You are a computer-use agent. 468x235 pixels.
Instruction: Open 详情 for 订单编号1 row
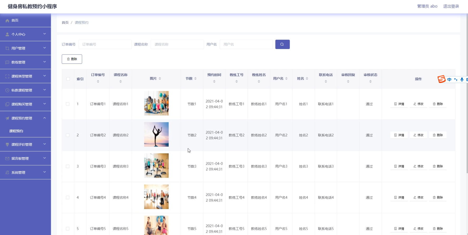tap(399, 104)
